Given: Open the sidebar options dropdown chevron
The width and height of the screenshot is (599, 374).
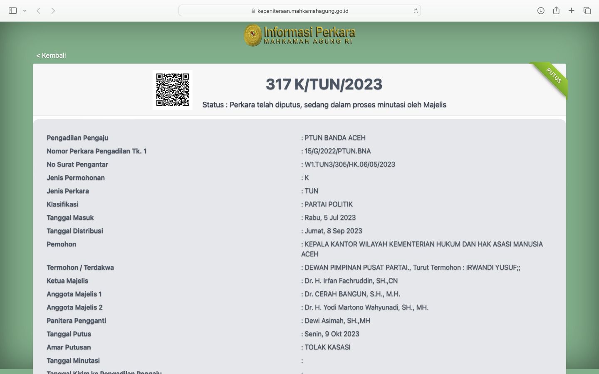Looking at the screenshot, I should click(25, 11).
